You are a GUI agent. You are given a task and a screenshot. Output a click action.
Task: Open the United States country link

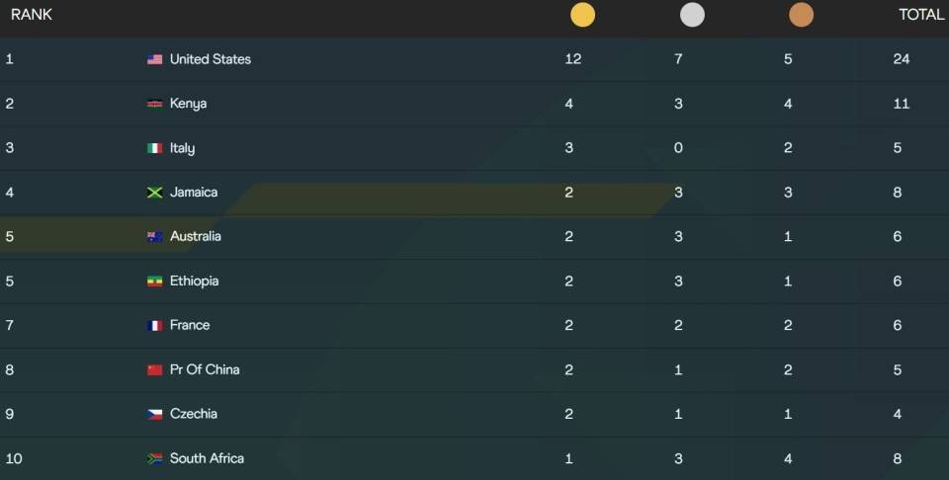pyautogui.click(x=210, y=59)
